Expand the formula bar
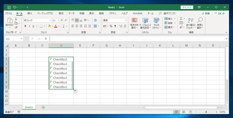233x118 pixels. point(226,39)
